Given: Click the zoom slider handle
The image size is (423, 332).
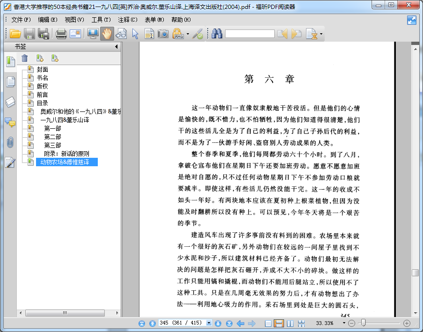Looking at the screenshot, I should [x=364, y=323].
